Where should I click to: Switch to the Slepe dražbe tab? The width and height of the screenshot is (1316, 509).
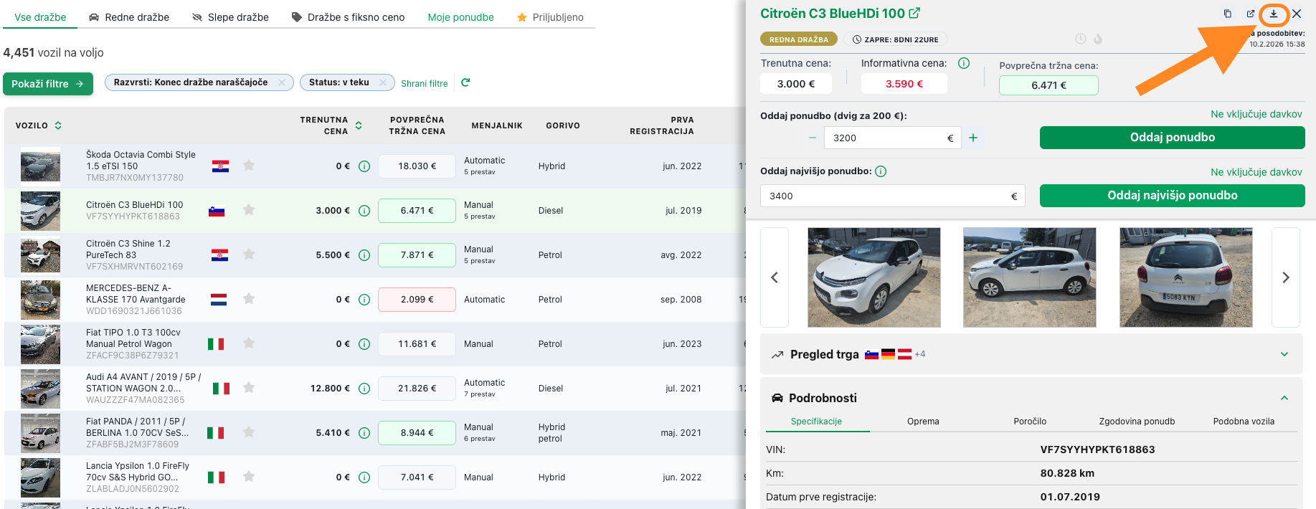coord(230,17)
